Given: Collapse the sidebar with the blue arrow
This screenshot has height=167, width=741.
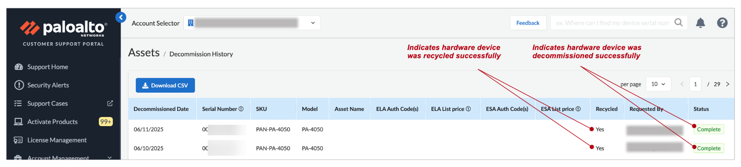Looking at the screenshot, I should pos(121,17).
